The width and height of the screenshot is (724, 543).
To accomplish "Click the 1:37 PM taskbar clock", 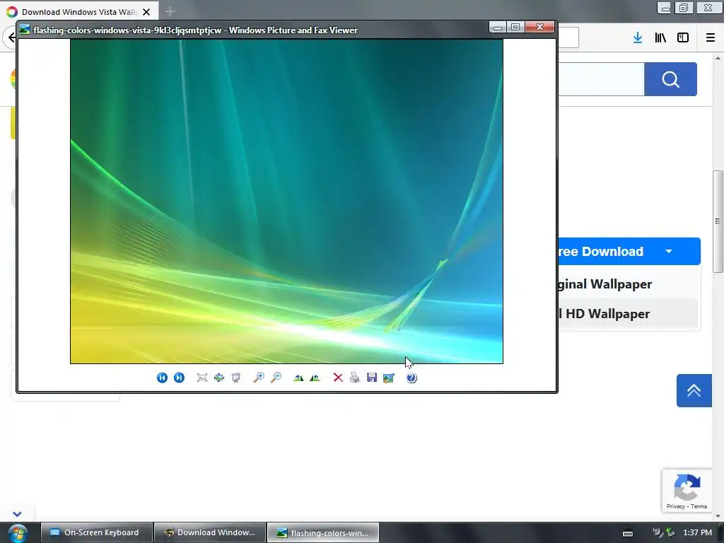I will pyautogui.click(x=697, y=532).
